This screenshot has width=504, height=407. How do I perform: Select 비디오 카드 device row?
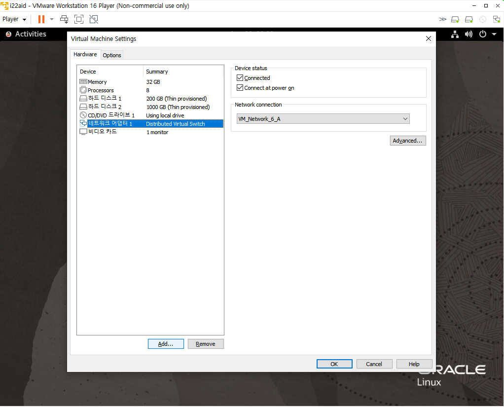(x=151, y=132)
